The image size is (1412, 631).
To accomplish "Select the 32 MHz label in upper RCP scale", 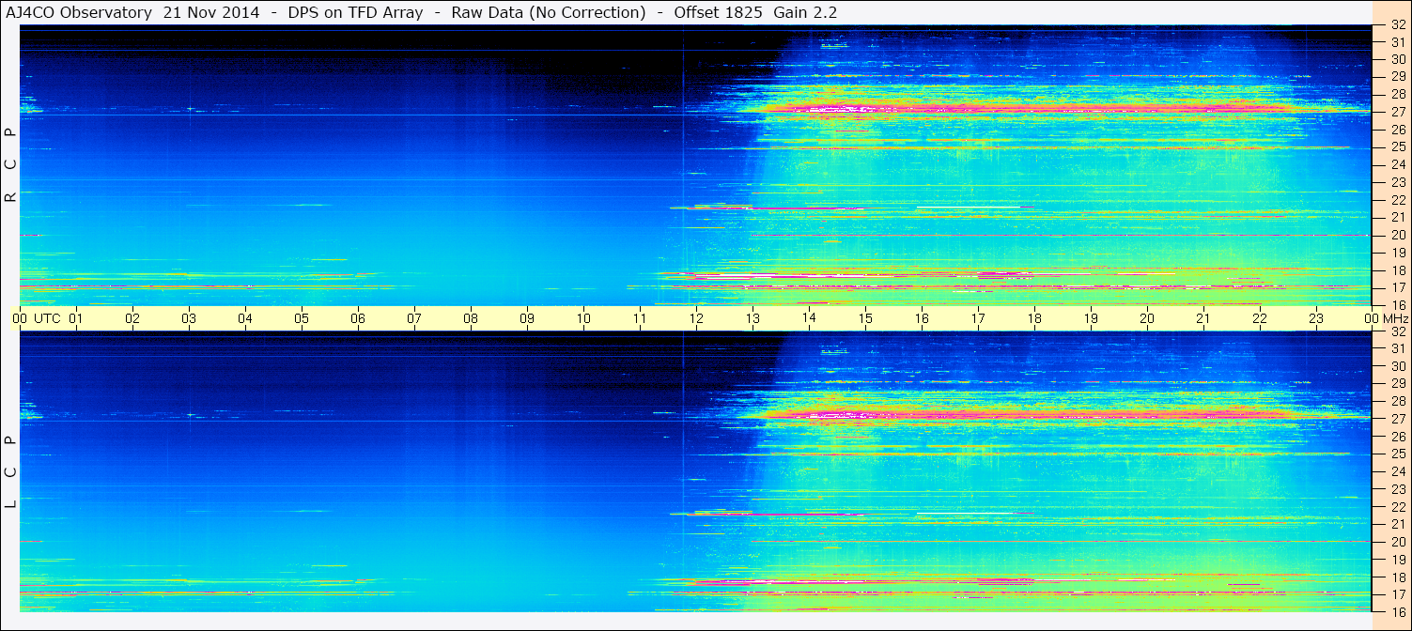I will tap(1398, 24).
